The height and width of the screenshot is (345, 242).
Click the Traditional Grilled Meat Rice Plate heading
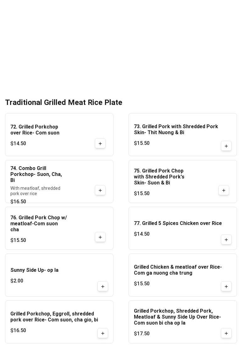click(63, 102)
